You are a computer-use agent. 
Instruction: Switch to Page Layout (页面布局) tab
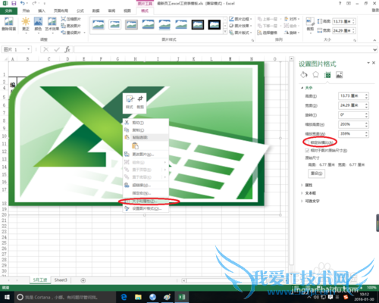point(61,11)
